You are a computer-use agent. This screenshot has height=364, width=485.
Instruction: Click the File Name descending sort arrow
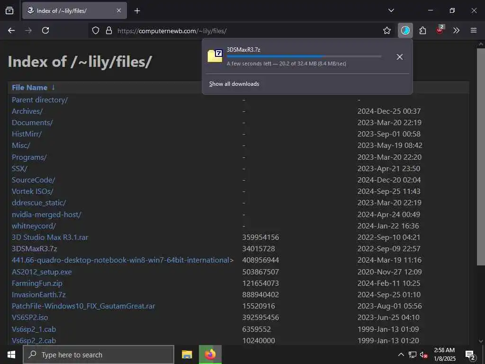click(53, 88)
